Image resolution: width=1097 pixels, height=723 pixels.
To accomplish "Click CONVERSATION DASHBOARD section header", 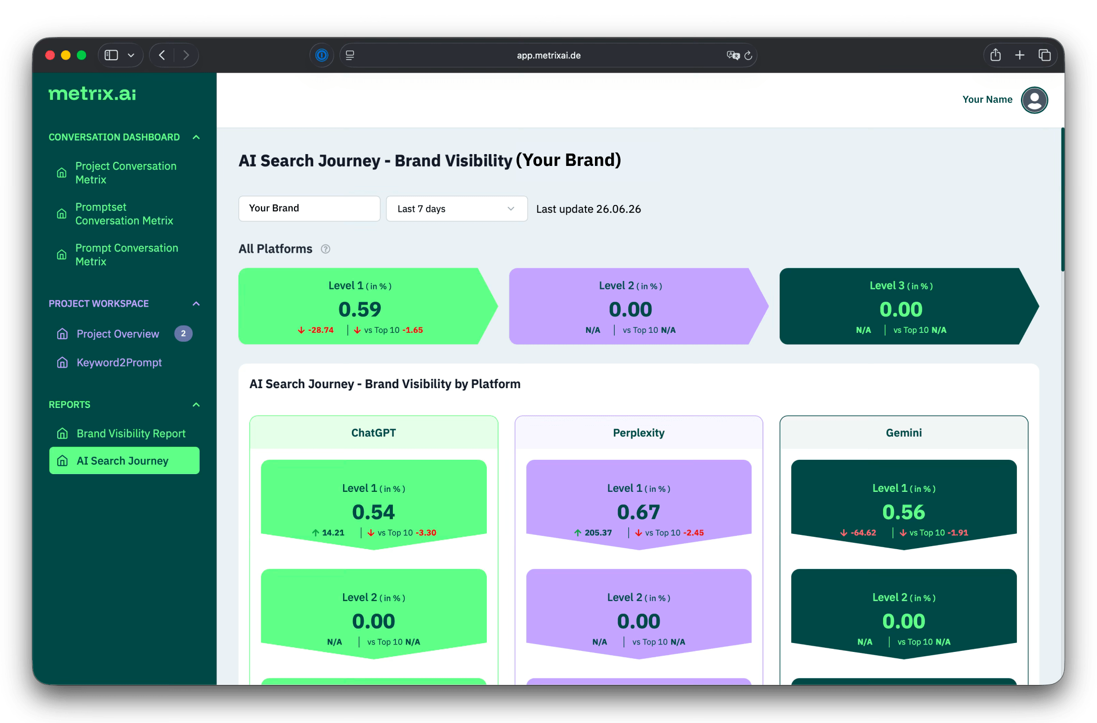I will (114, 137).
